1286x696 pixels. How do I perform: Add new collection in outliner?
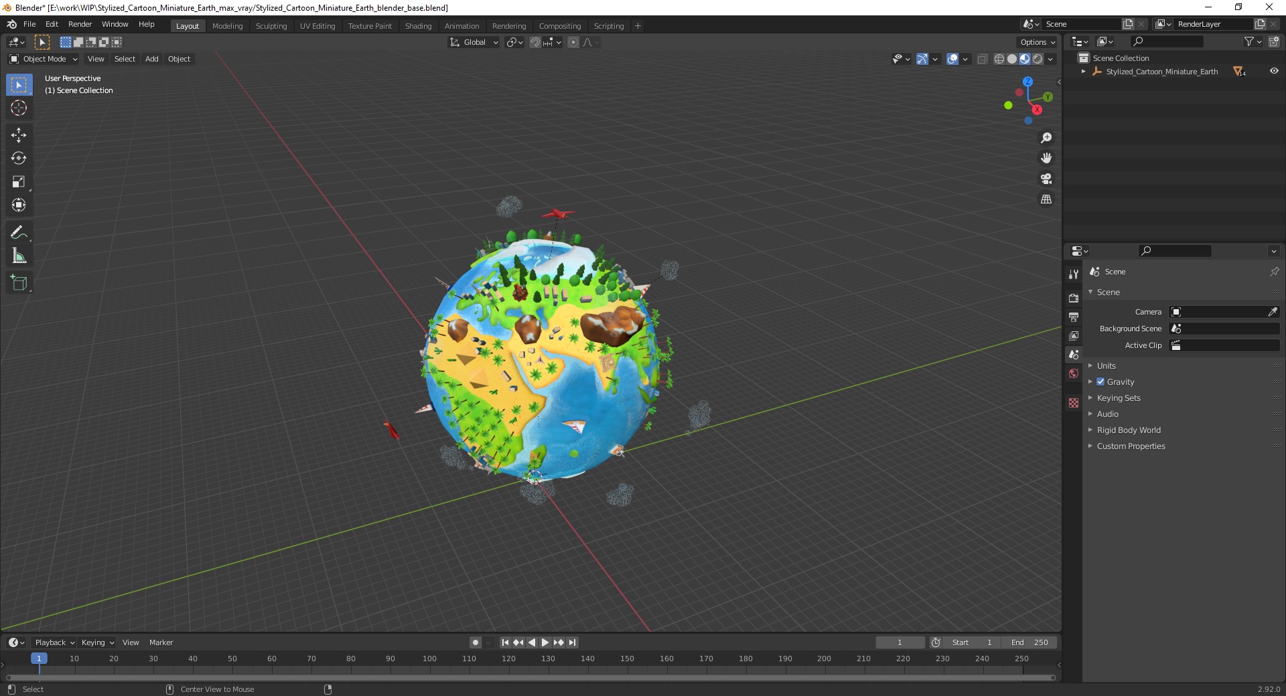point(1274,41)
